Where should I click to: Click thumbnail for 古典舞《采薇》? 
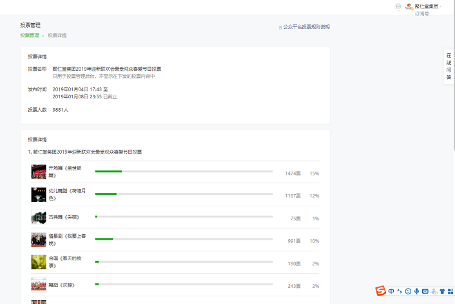coord(39,217)
